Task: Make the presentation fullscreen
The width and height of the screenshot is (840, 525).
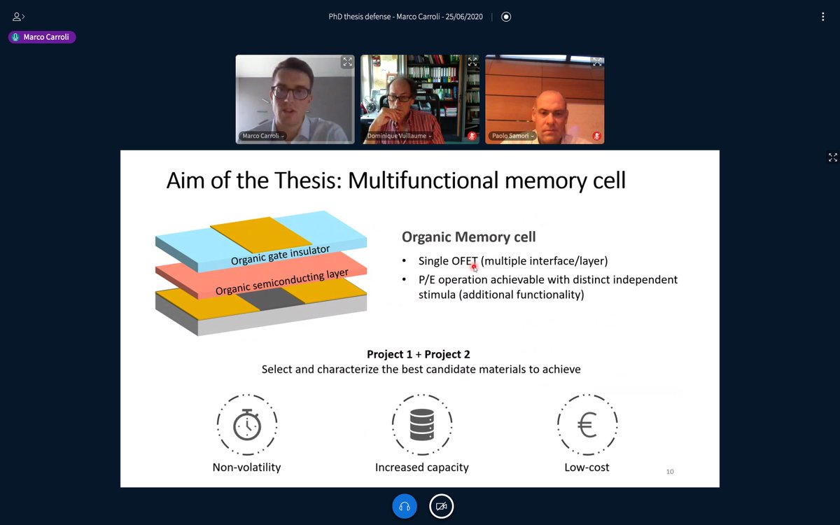Action: pos(832,157)
